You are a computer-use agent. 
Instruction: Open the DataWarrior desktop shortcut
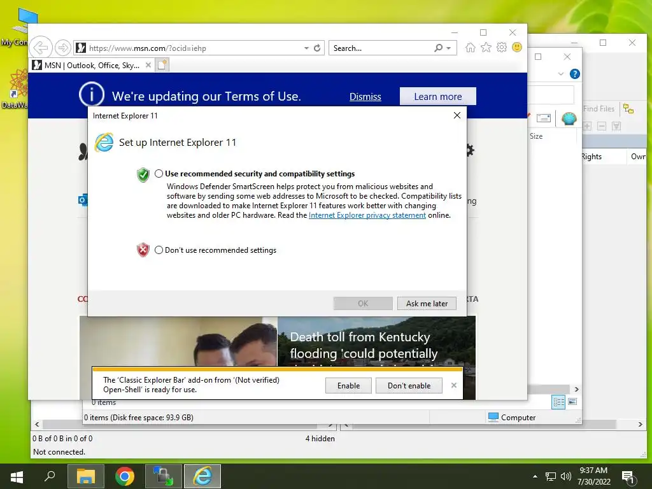coord(15,89)
